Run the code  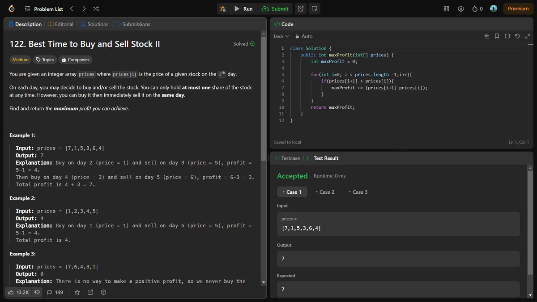(x=243, y=9)
